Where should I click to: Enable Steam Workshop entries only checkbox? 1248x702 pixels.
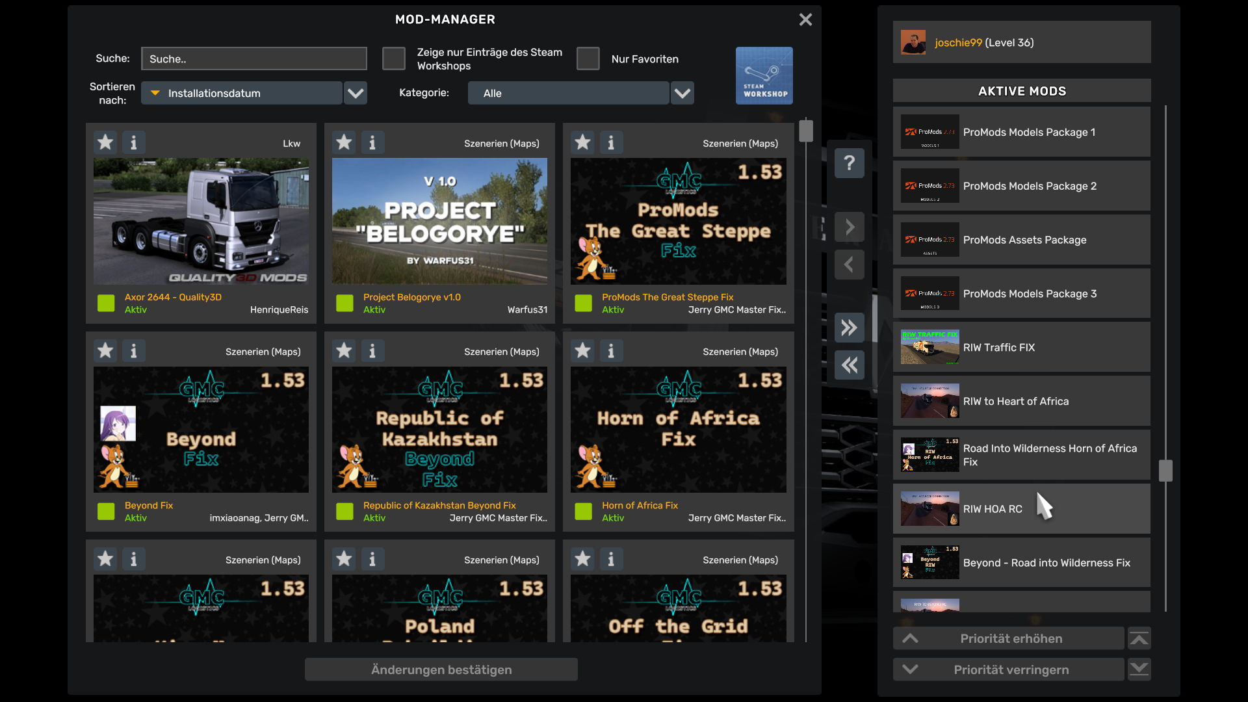(394, 58)
